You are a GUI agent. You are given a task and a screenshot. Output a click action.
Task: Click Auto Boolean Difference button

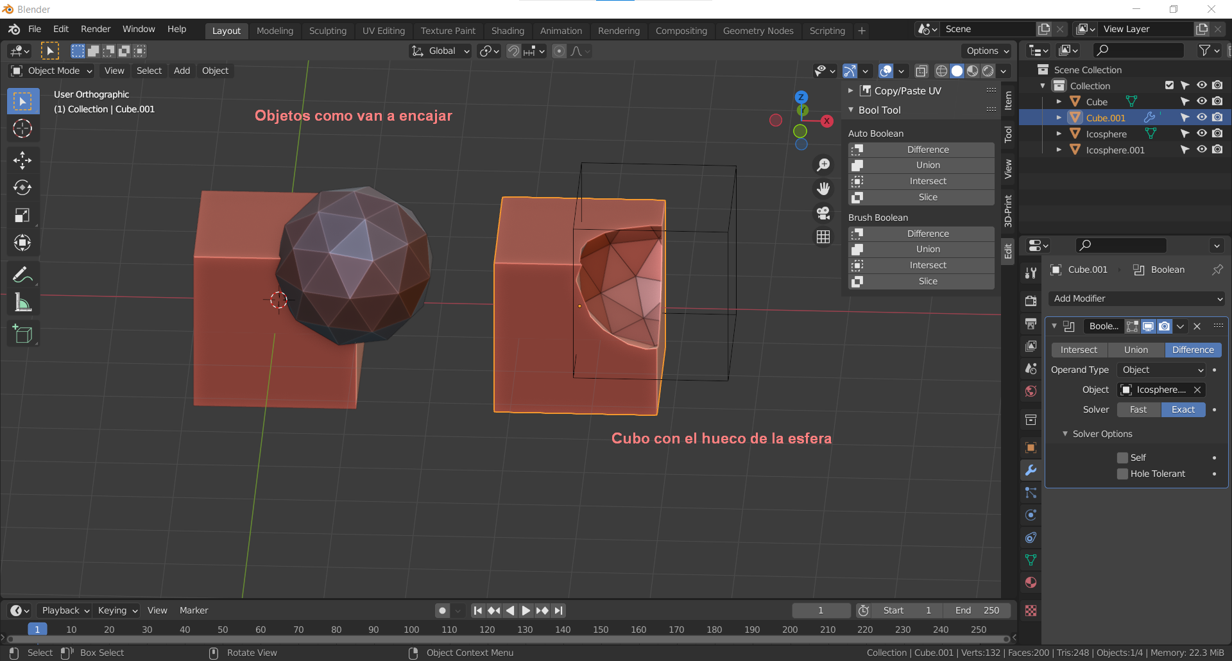[921, 150]
